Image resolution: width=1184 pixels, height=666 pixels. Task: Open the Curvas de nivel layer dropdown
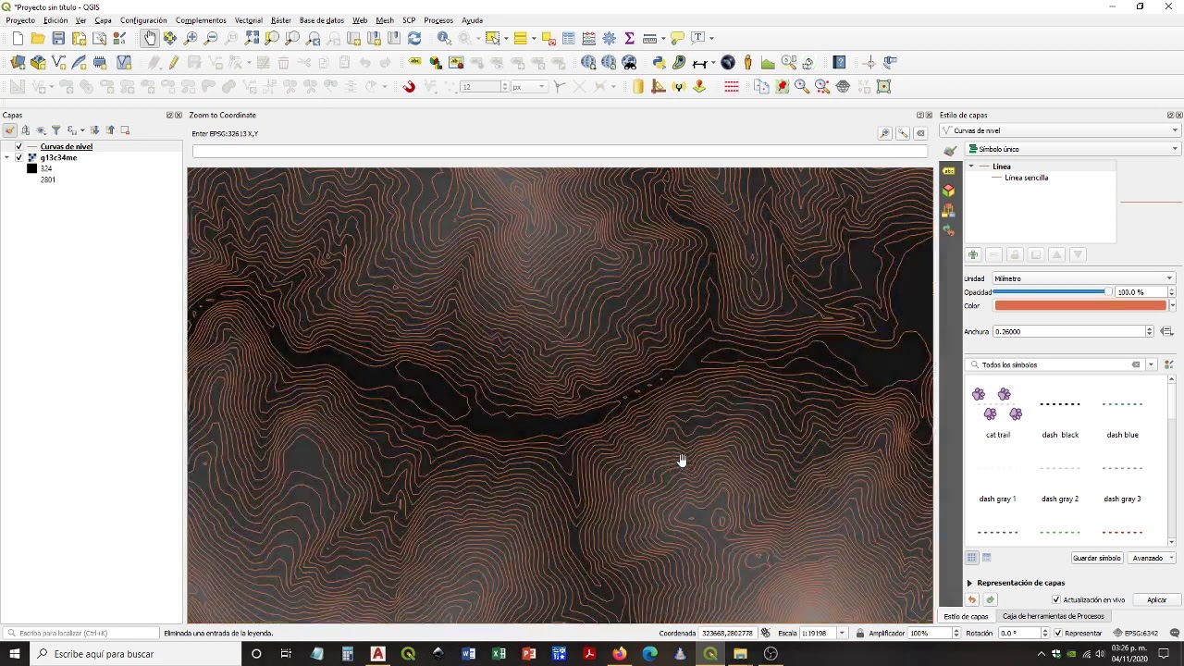(1061, 130)
